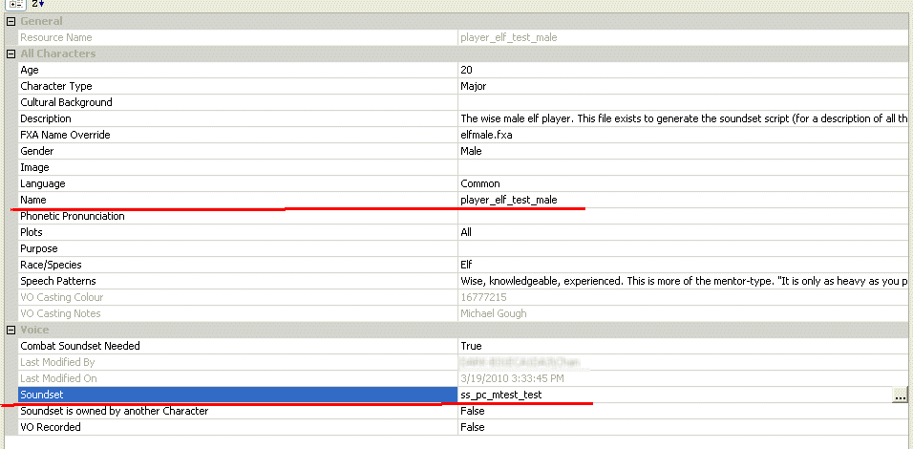Toggle Soundset is owned by another Character value
913x449 pixels.
(472, 411)
